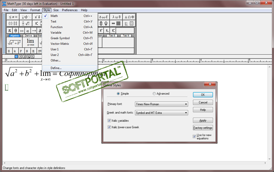Open the Format menu
The width and height of the screenshot is (274, 172).
tap(35, 10)
